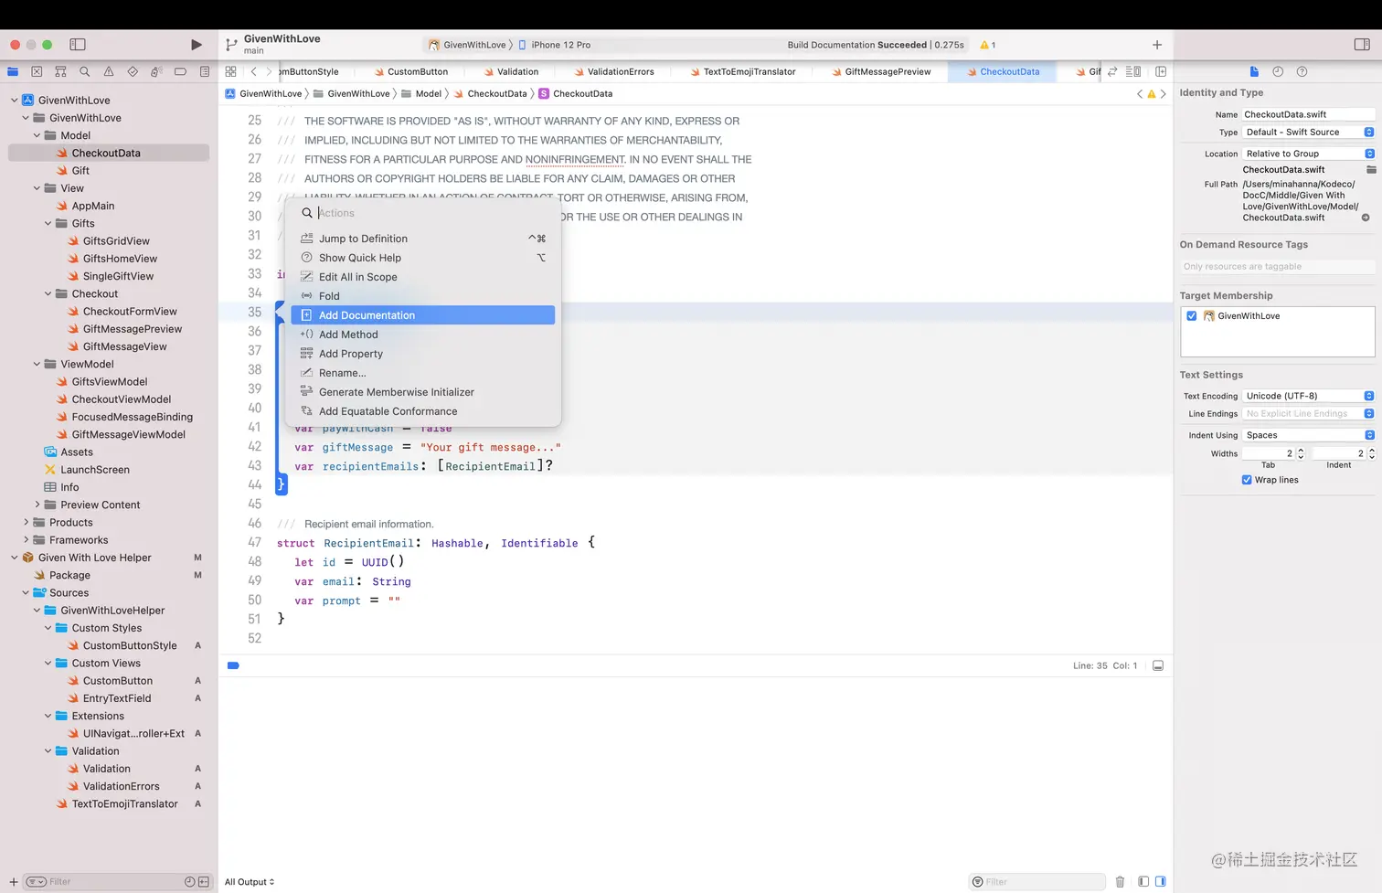This screenshot has width=1382, height=893.
Task: Open the All Output console dropdown
Action: pos(250,882)
